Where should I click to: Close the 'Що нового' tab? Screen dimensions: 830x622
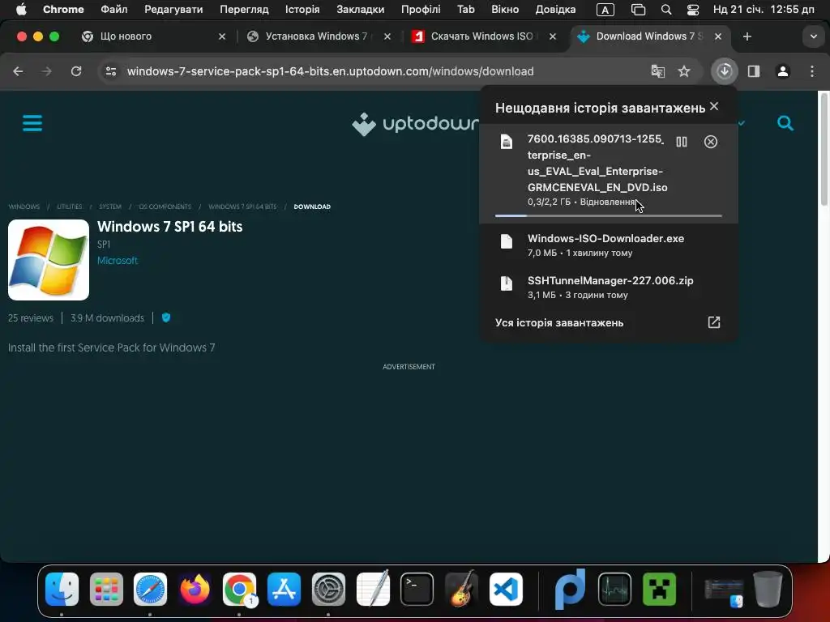(x=222, y=36)
